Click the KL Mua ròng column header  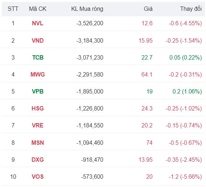click(x=87, y=9)
